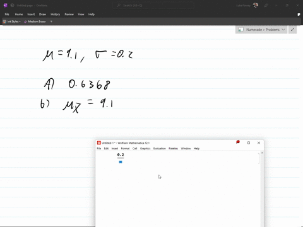Viewport: 303px width, 227px height.
Task: Switch to the OneNote Home tab
Action: click(x=19, y=15)
